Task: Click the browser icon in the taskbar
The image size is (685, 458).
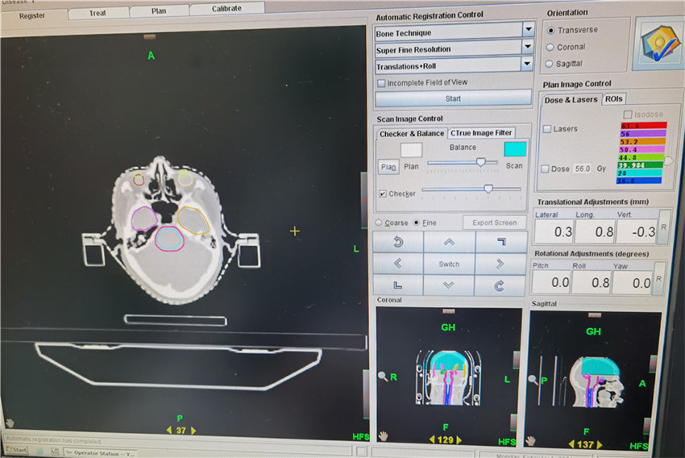Action: pos(39,451)
